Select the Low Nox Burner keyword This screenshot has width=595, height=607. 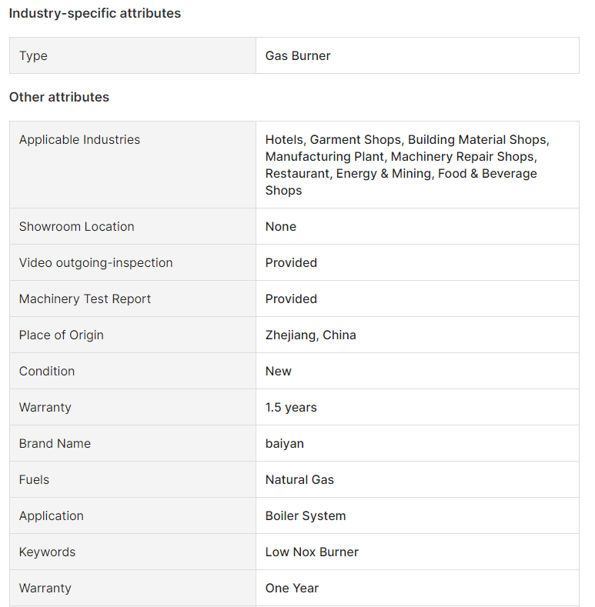point(313,552)
